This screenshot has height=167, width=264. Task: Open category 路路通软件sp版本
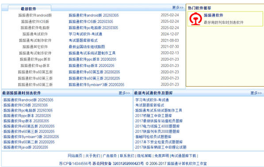click(x=35, y=65)
